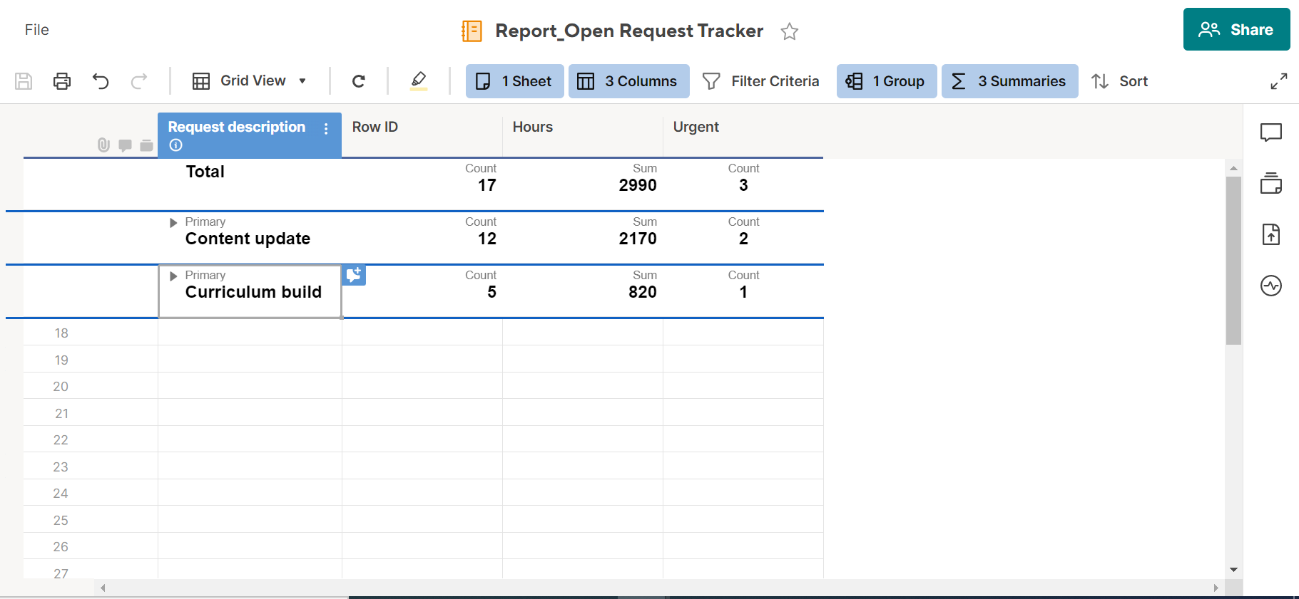
Task: Mark report as favorite with star
Action: (789, 31)
